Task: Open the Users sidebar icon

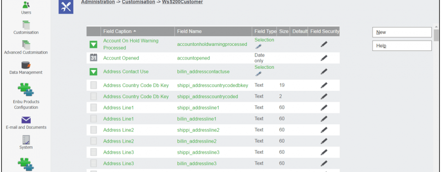Action: click(x=26, y=5)
